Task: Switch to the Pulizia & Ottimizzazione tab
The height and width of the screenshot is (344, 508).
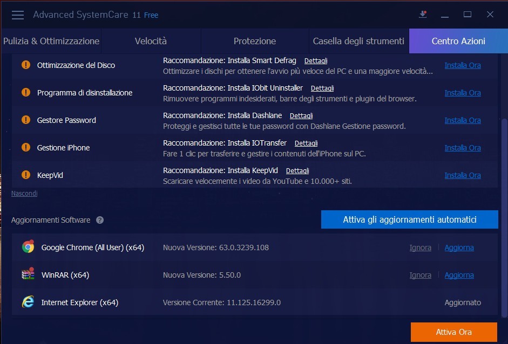Action: pyautogui.click(x=51, y=41)
